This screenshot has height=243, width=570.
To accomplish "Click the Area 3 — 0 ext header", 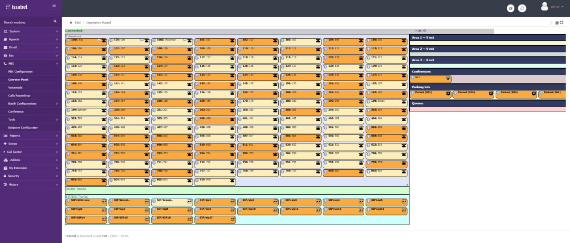I will pyautogui.click(x=488, y=60).
